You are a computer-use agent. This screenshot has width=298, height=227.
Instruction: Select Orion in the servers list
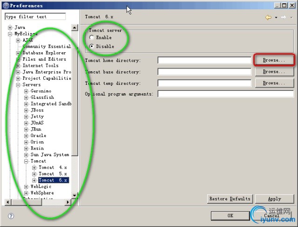37,142
